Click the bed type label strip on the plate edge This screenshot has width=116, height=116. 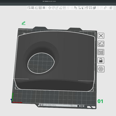click(58, 105)
